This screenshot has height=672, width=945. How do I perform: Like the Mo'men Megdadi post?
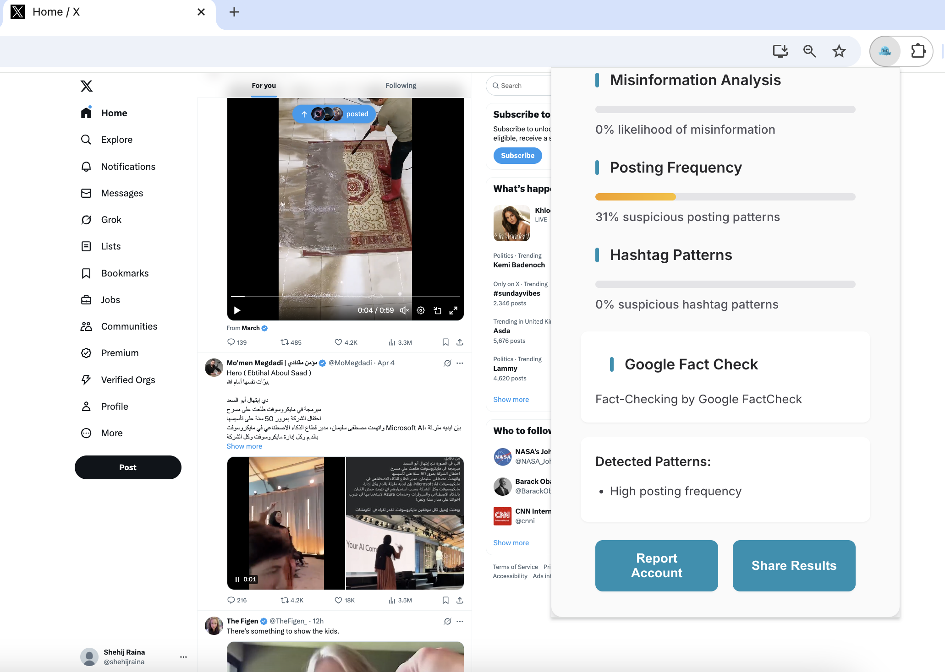(338, 600)
